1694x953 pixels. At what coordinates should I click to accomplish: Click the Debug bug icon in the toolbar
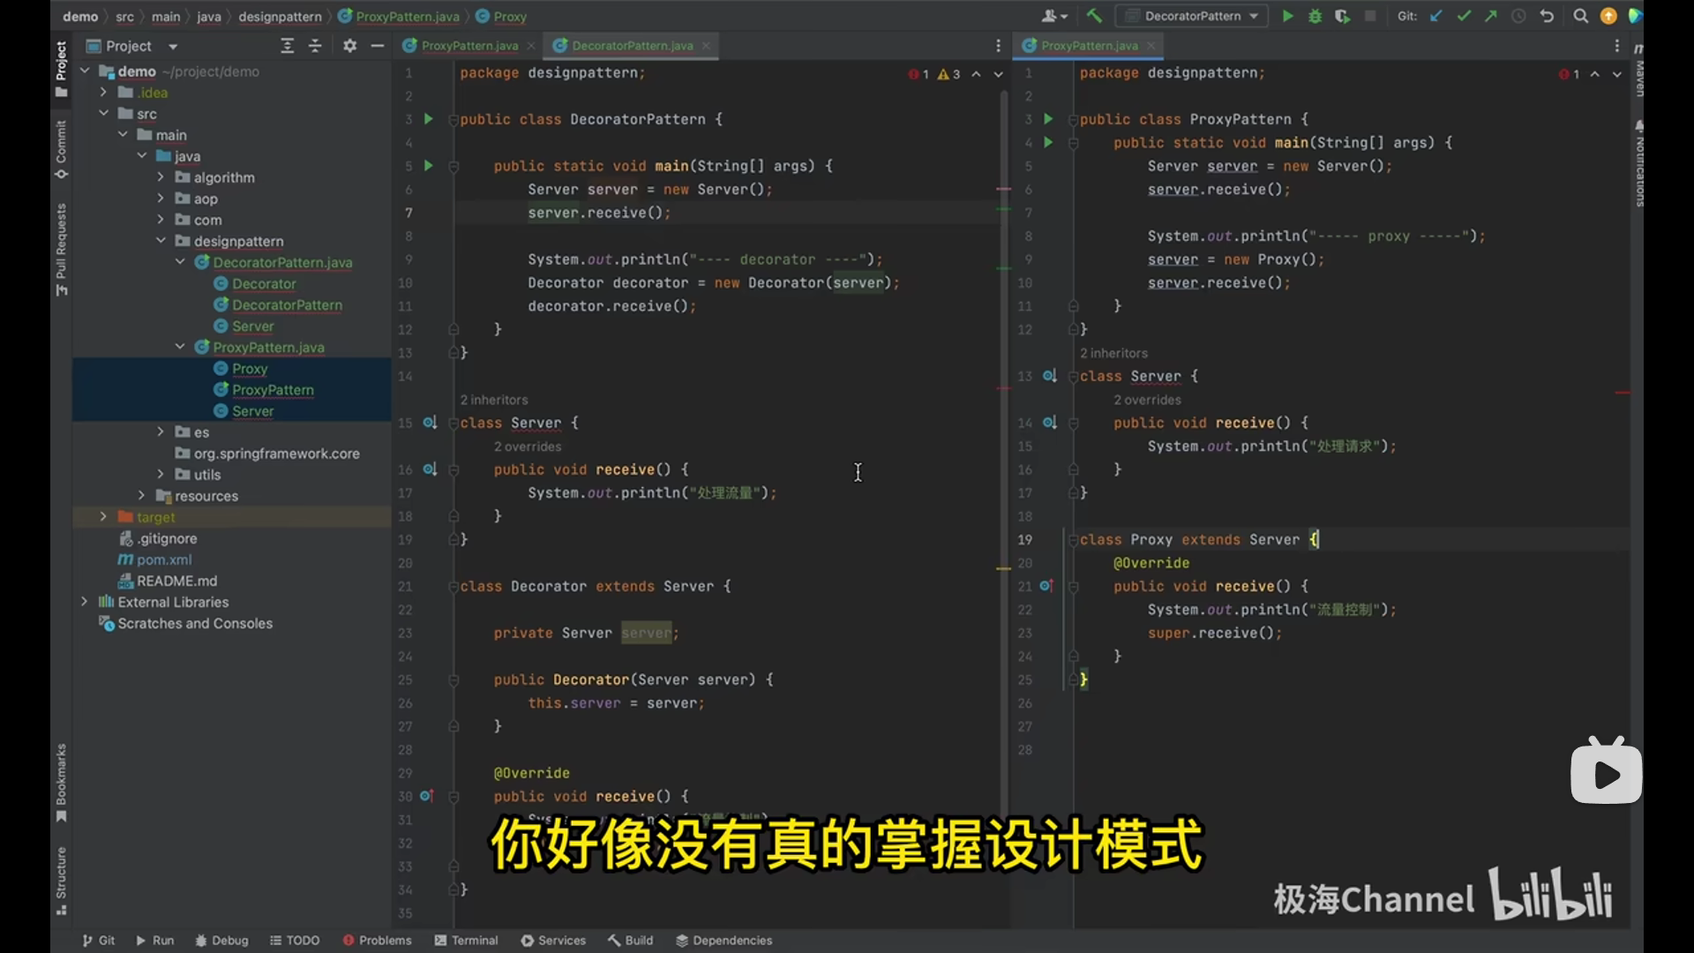[1315, 16]
